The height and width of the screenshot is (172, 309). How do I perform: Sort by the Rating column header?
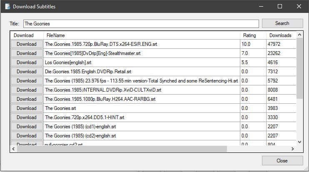click(x=253, y=35)
